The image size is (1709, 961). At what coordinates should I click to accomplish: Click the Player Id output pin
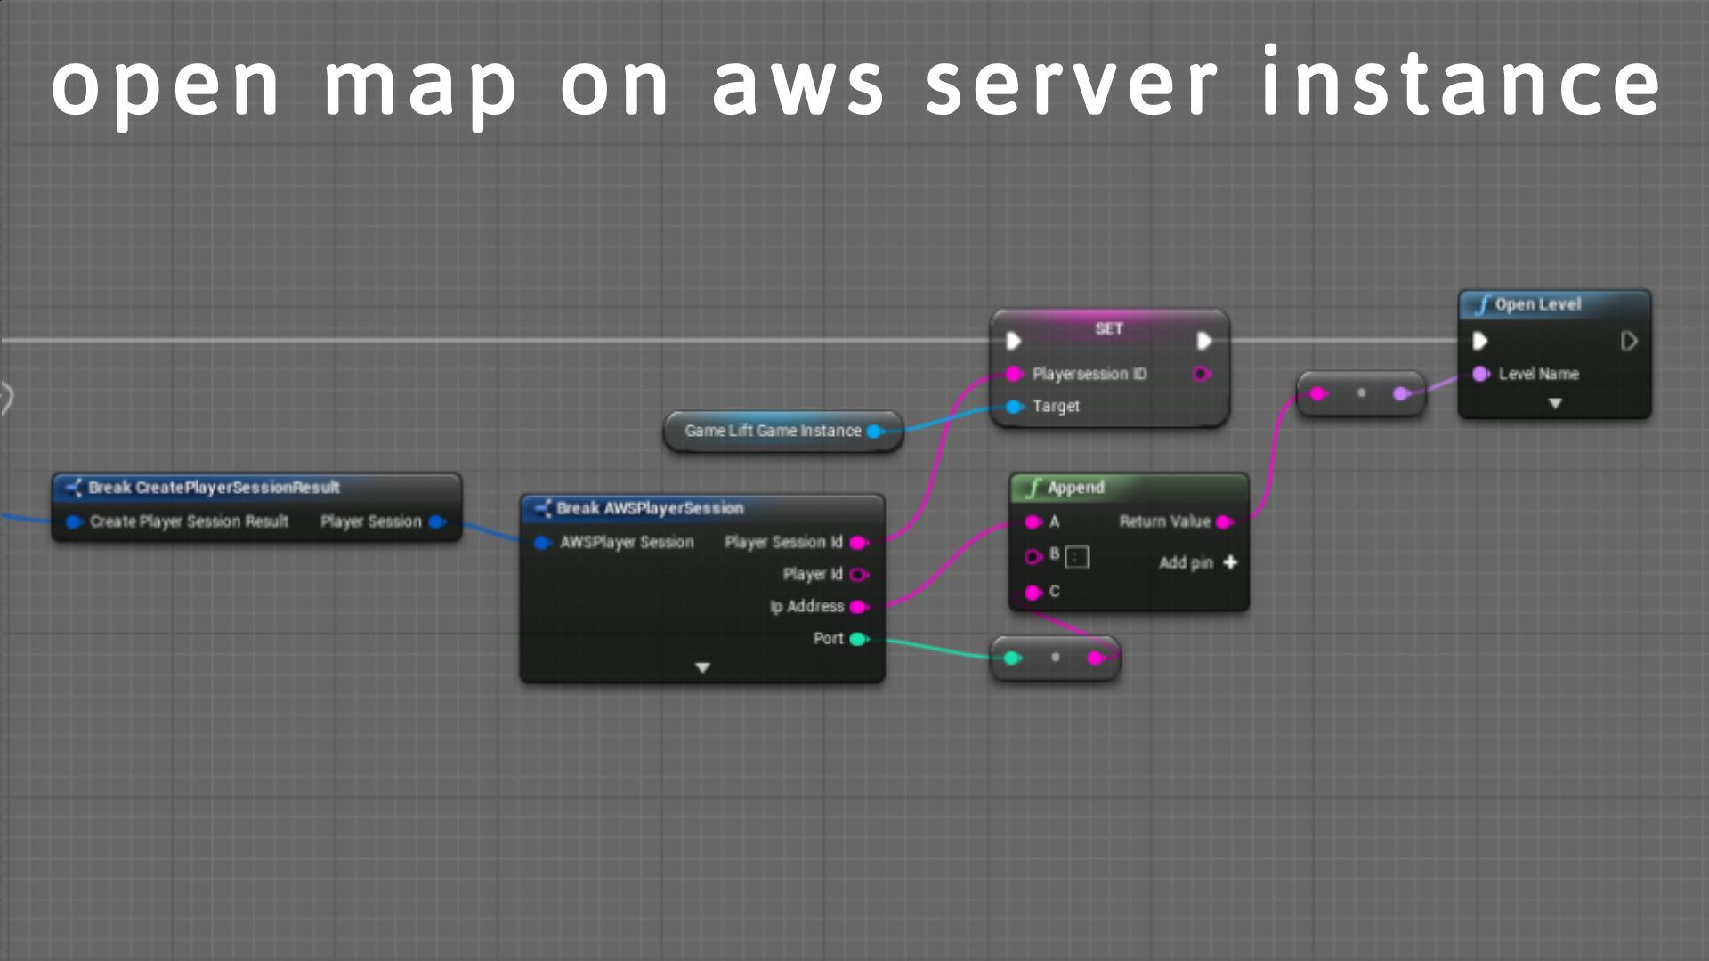pyautogui.click(x=859, y=575)
